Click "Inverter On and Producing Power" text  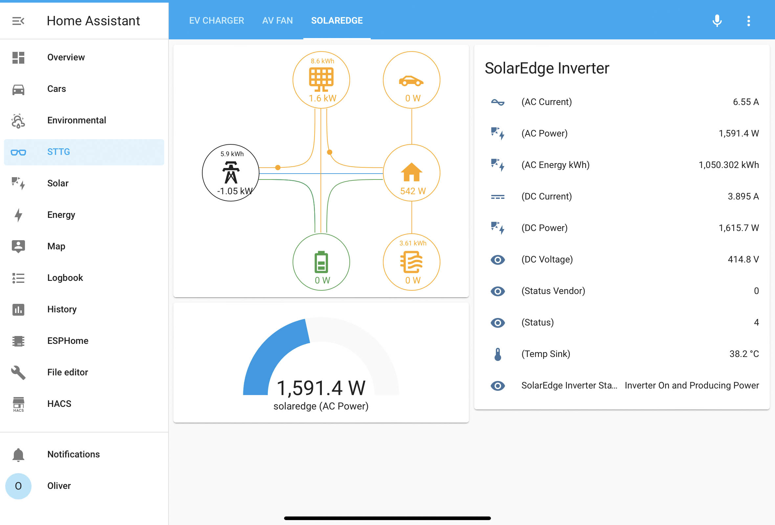pos(692,386)
